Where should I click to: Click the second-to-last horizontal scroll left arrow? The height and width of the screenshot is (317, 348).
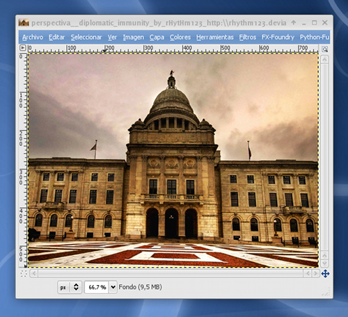[x=308, y=274]
